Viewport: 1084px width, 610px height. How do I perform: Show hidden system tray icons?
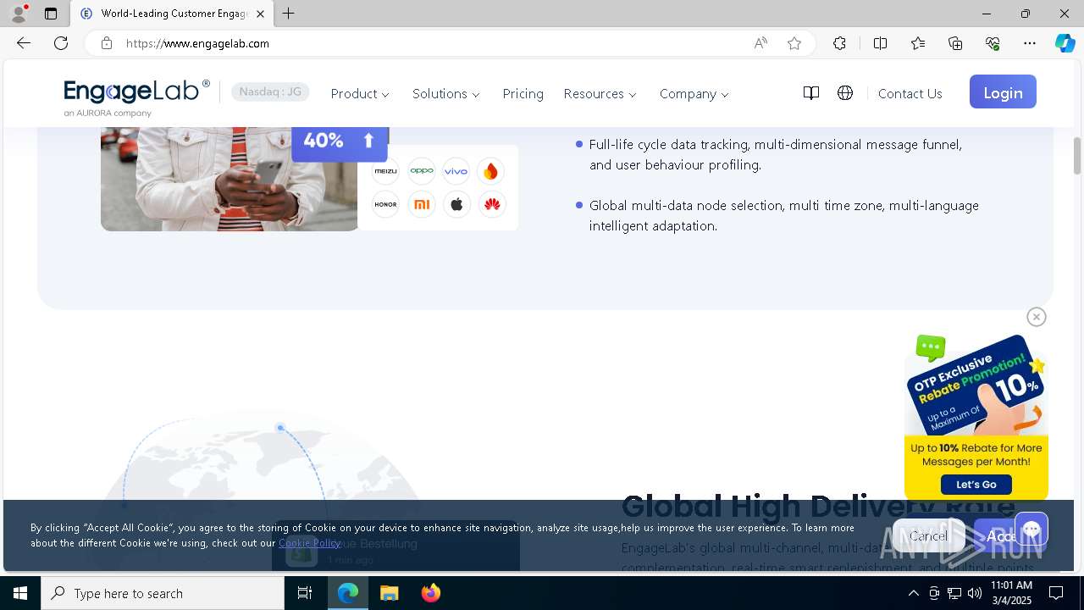(913, 593)
